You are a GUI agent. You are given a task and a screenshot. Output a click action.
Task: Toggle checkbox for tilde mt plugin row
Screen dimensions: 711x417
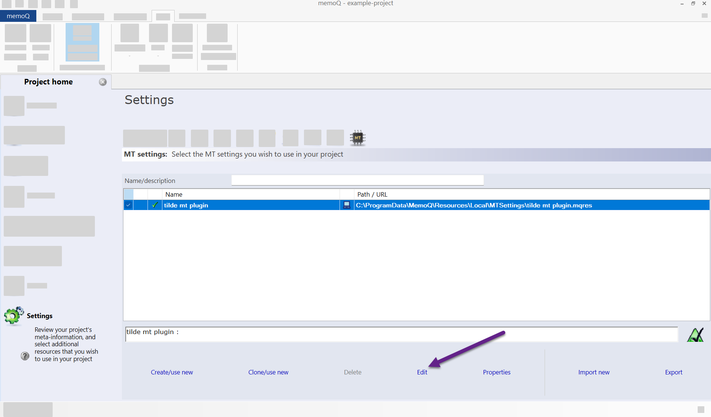coord(128,205)
